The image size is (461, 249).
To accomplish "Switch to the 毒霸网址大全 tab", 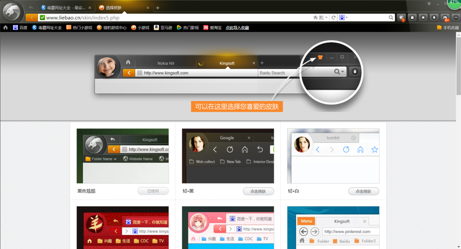I will 66,8.
